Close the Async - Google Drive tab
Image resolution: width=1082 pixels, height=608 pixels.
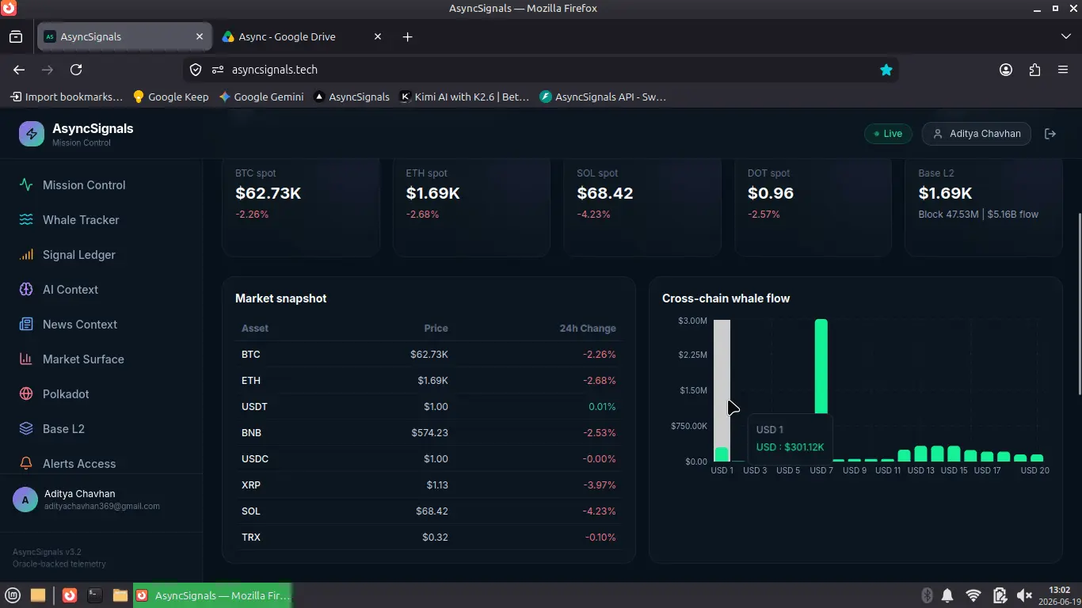378,36
